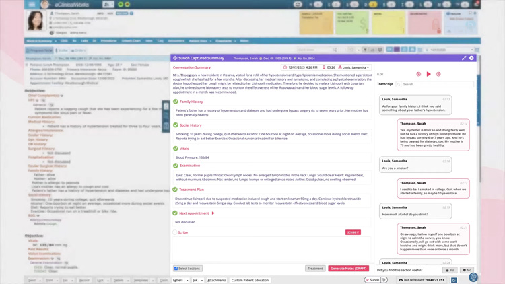This screenshot has height=284, width=505.
Task: Open the orange sticky note card
Action: pos(316,22)
